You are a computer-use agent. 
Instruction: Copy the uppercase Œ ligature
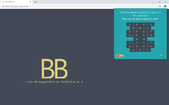coord(137,39)
